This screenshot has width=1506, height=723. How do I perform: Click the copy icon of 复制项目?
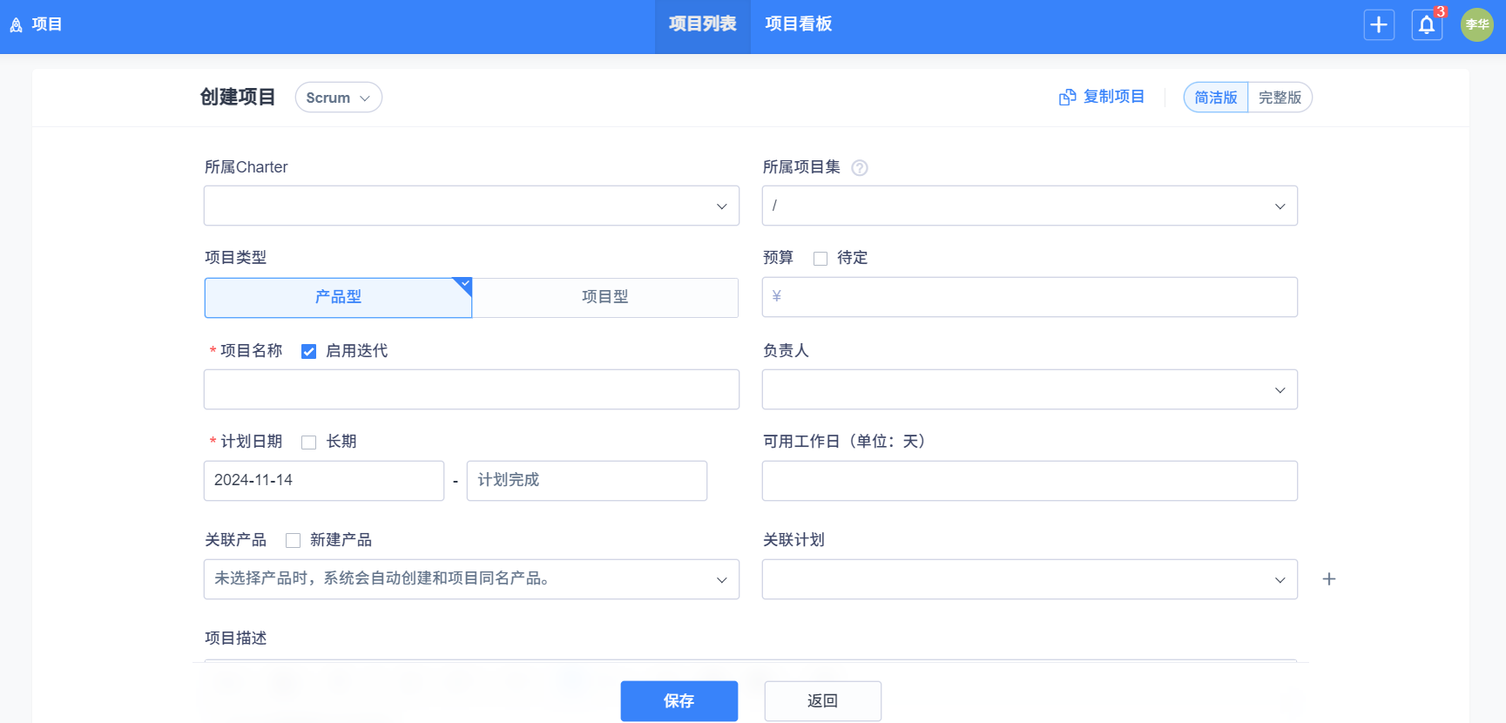pos(1067,98)
